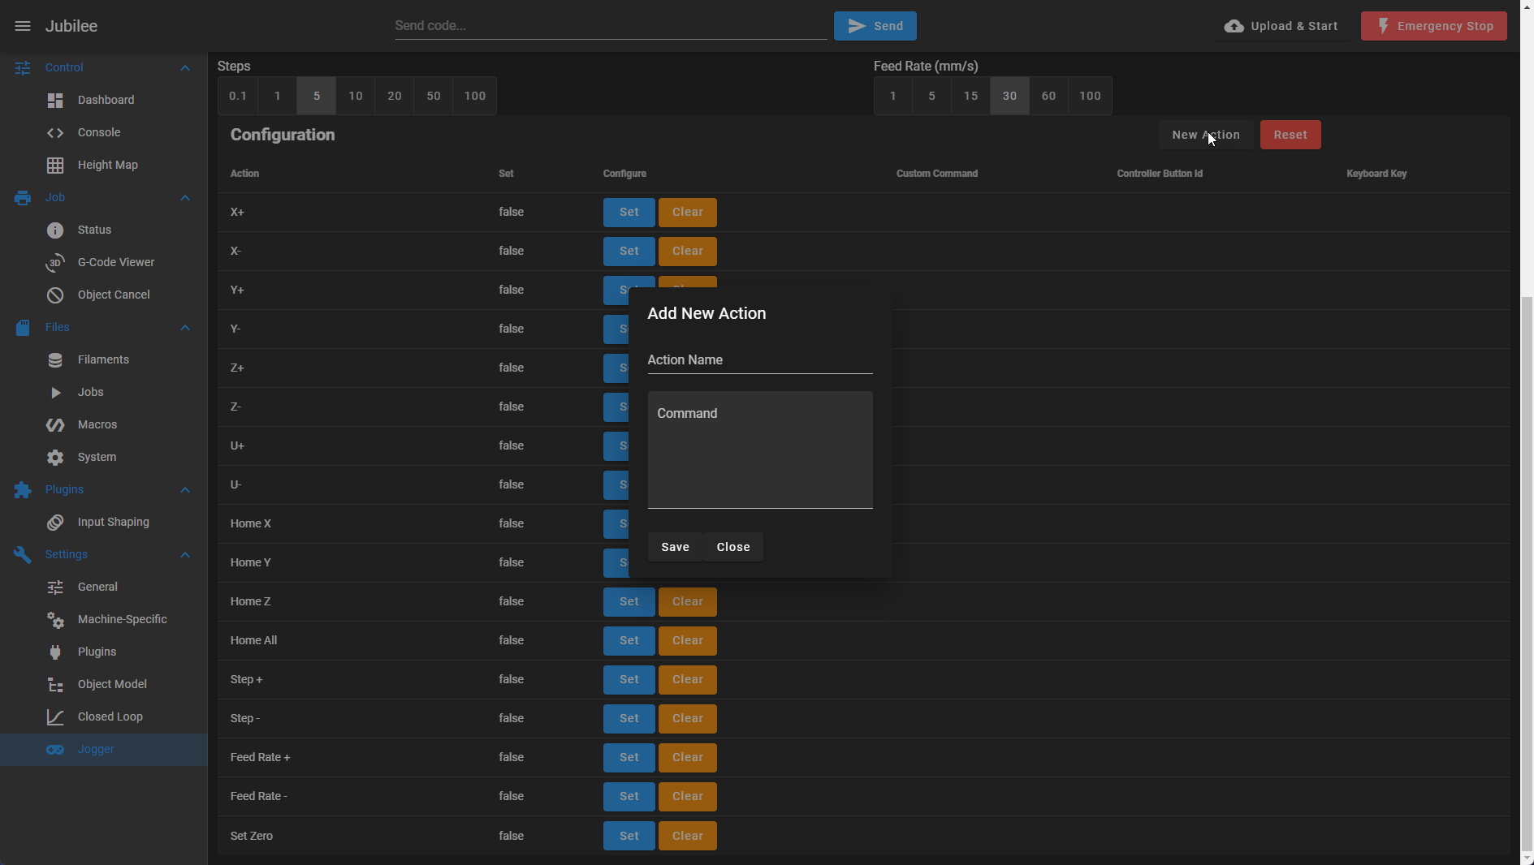Click the Macros slash icon
Screen dimensions: 1534x865
[x=55, y=424]
